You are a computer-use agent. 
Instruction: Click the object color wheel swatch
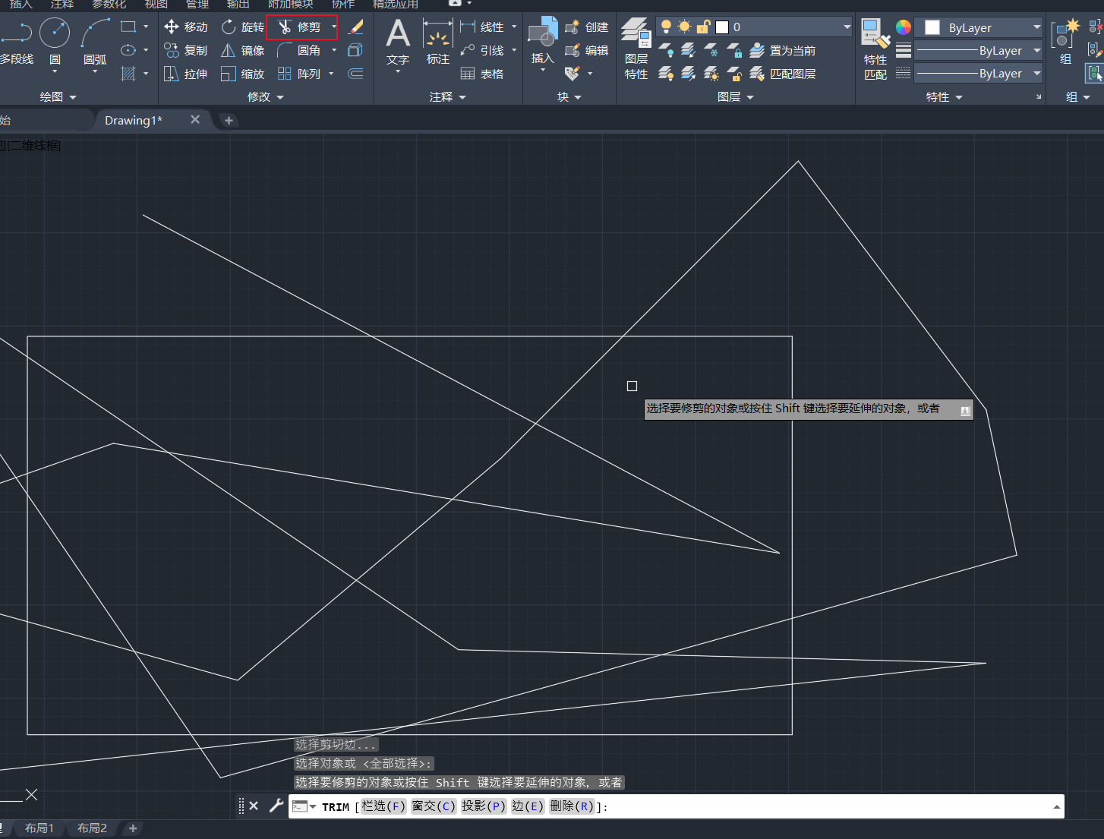point(903,27)
